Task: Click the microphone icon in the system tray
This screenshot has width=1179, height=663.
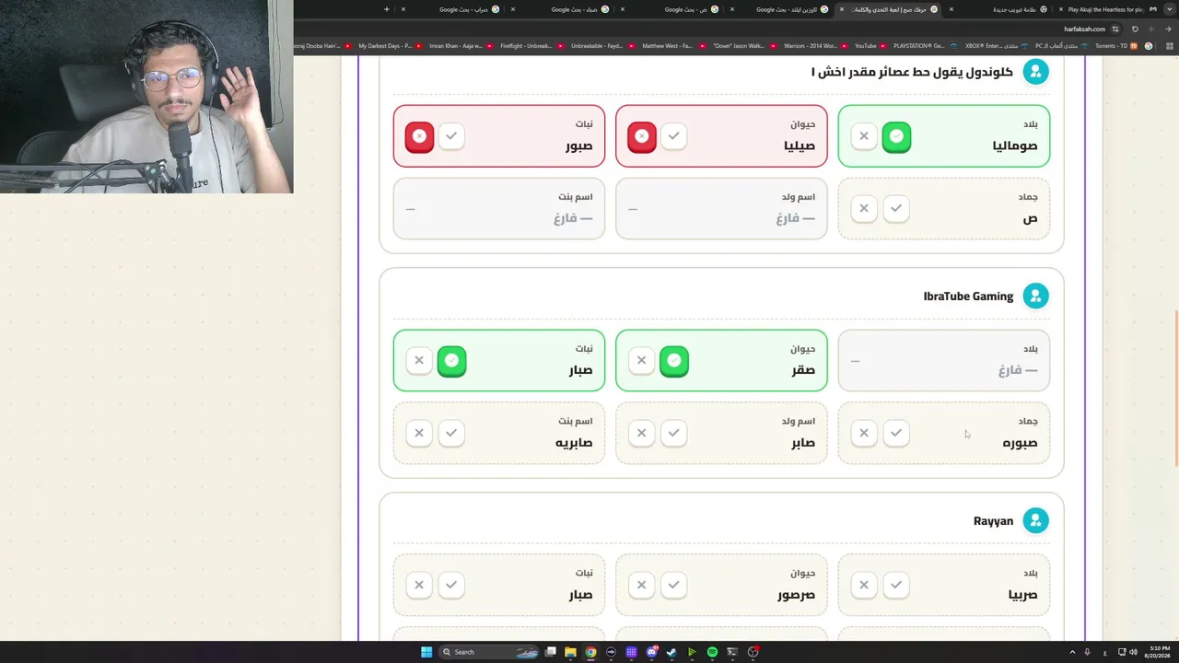Action: click(1087, 652)
